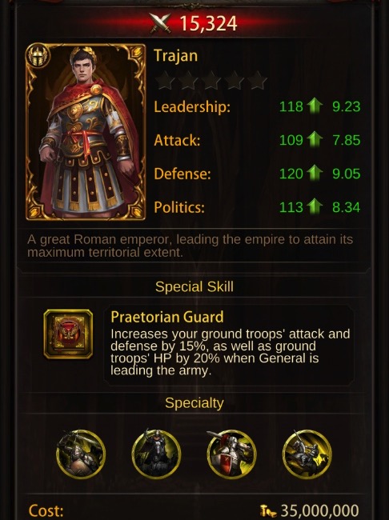
Task: Tap Trajan's general portrait card
Action: click(x=86, y=132)
